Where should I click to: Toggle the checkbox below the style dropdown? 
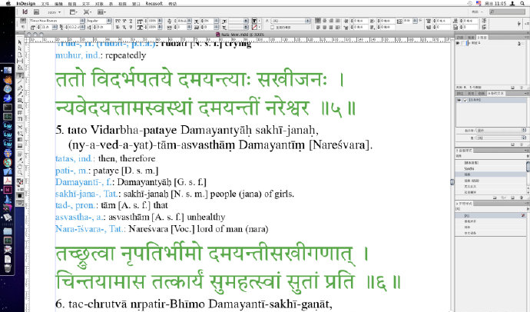(271, 28)
